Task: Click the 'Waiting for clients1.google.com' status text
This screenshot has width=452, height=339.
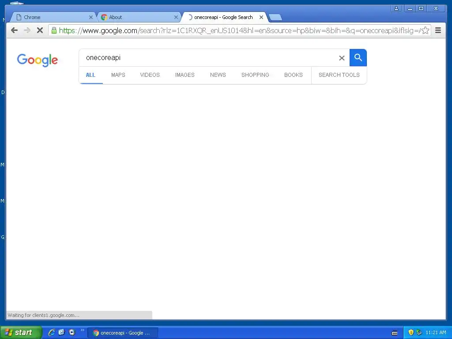Action: click(44, 315)
